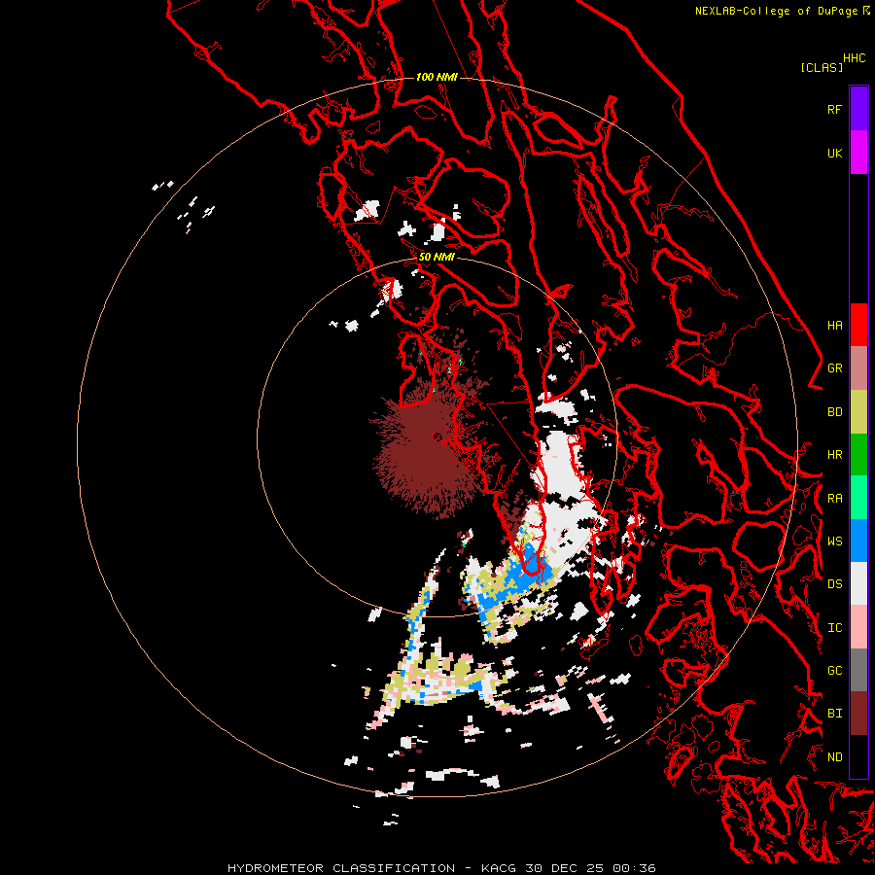
Task: Click the "RF" legend label
Action: pyautogui.click(x=834, y=109)
